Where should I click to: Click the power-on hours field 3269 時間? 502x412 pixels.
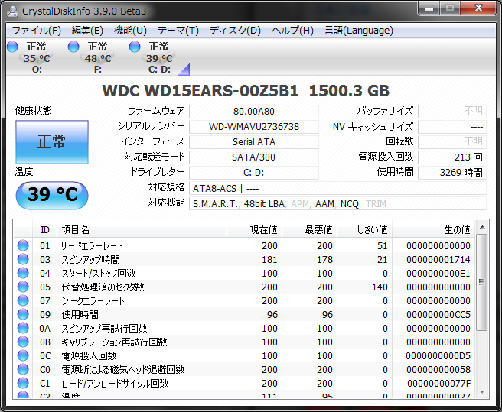click(x=452, y=173)
